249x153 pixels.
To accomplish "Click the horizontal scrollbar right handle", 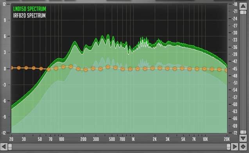I will (x=228, y=146).
